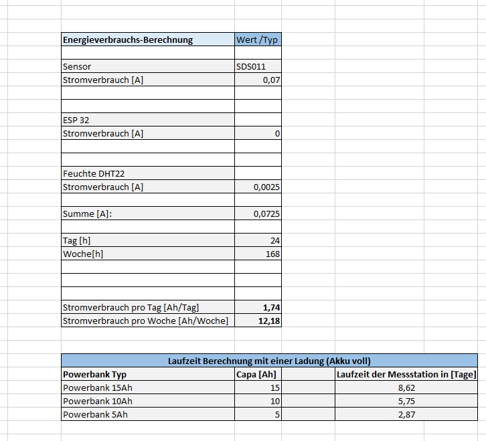Click the Wert /Typ header cell
This screenshot has height=441, width=486.
pyautogui.click(x=258, y=39)
